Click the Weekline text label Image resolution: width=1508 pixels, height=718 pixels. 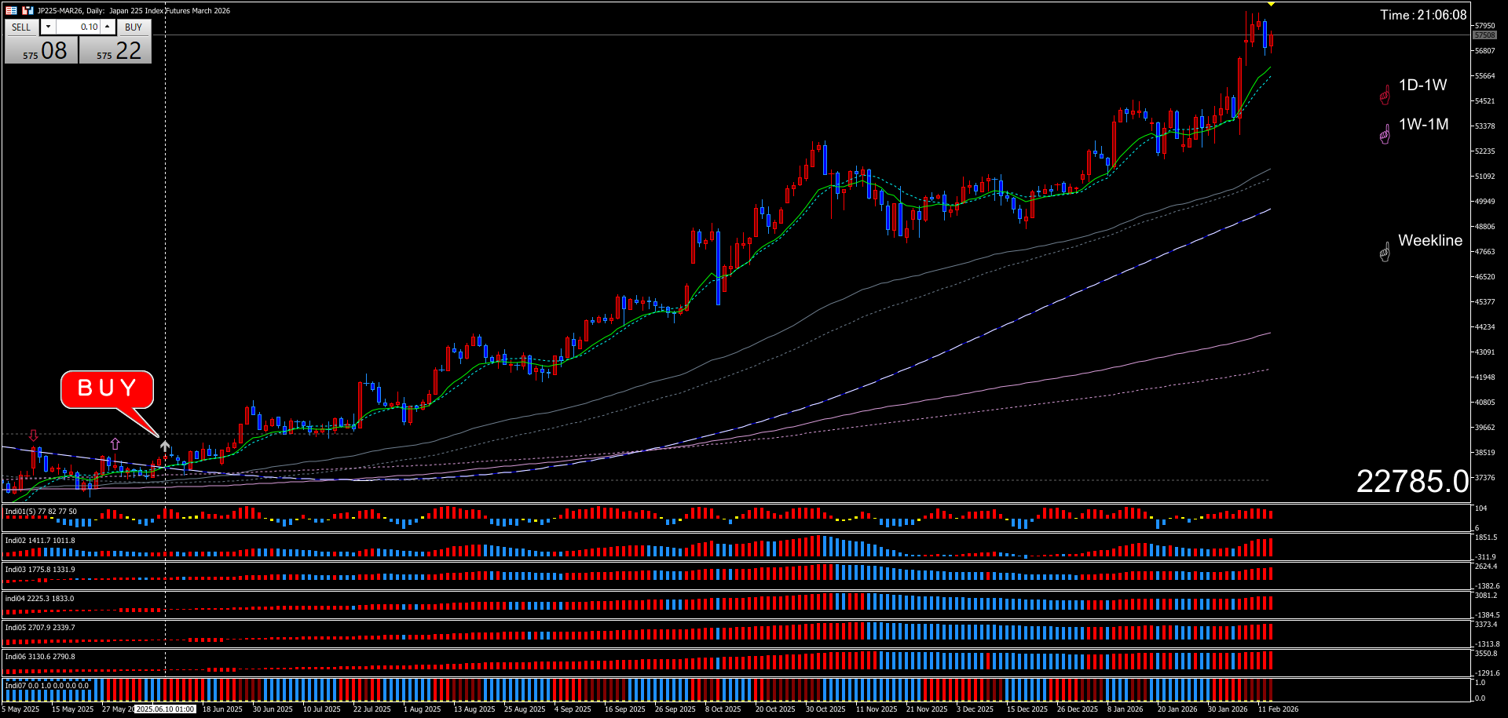pyautogui.click(x=1430, y=241)
